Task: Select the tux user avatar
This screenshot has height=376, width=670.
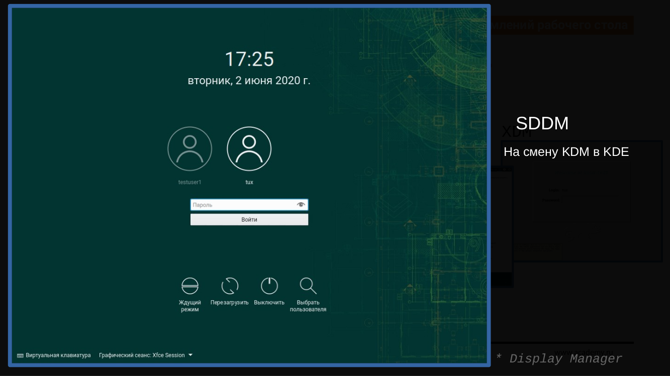Action: click(249, 148)
